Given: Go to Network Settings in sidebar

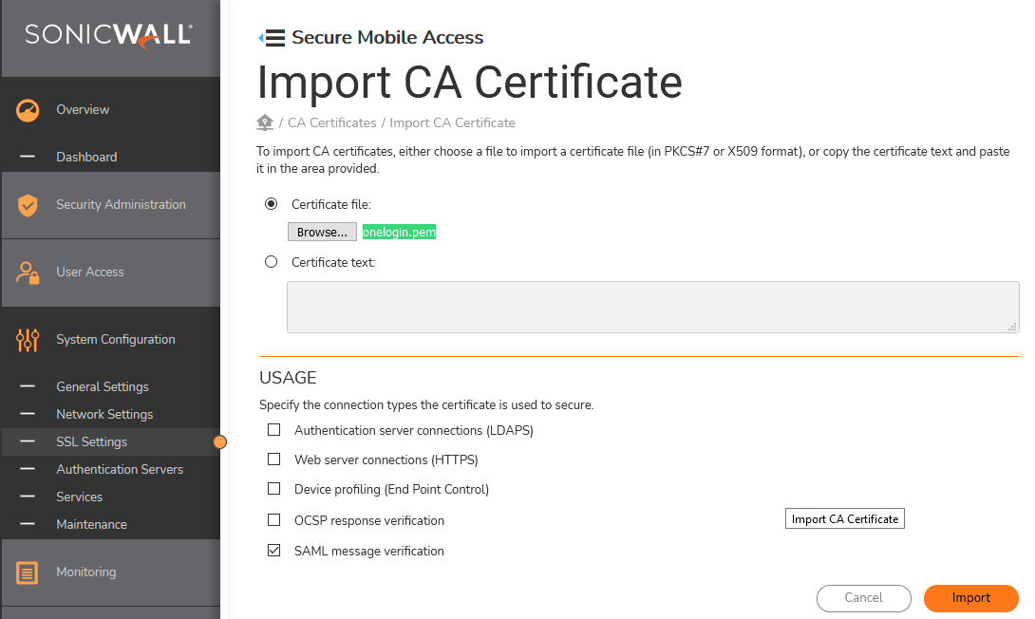Looking at the screenshot, I should point(104,414).
